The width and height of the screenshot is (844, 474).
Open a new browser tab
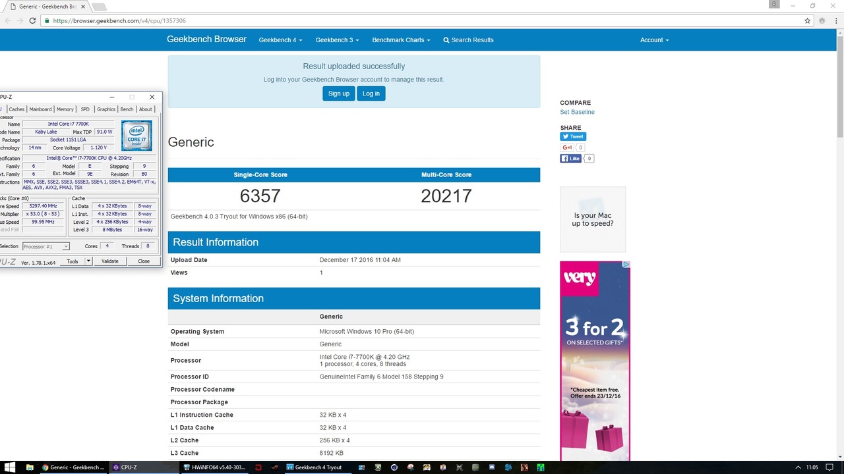(x=98, y=7)
